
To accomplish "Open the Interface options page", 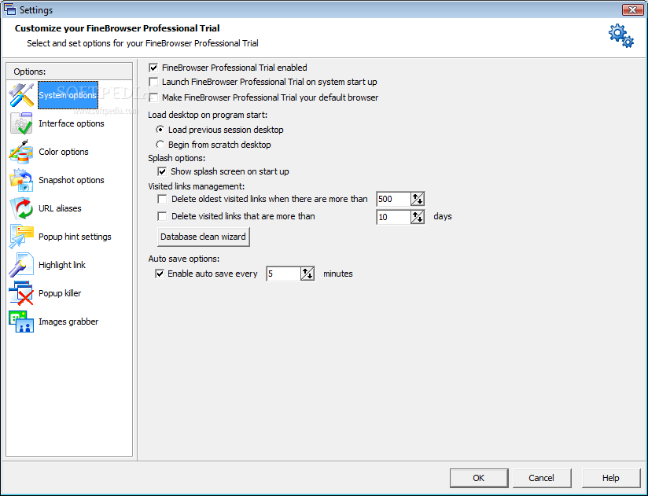I will [72, 123].
